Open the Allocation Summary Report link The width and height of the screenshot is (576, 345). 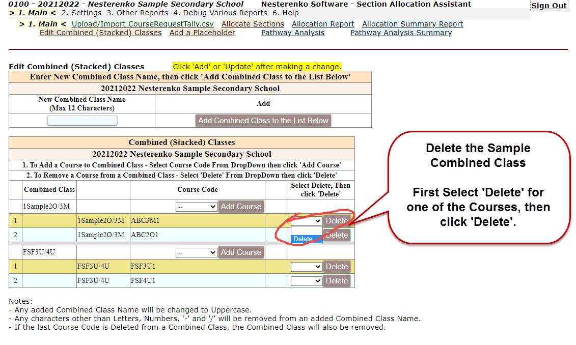(413, 24)
